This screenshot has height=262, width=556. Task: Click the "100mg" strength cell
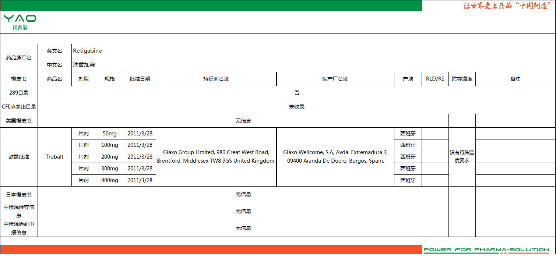110,145
